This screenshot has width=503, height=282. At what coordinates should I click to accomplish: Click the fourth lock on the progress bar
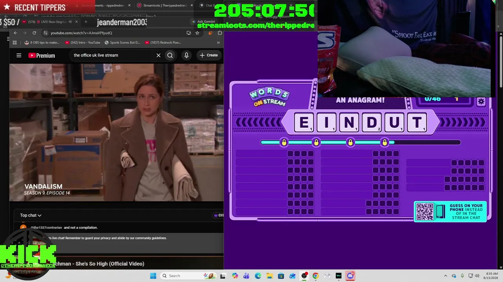(x=385, y=143)
